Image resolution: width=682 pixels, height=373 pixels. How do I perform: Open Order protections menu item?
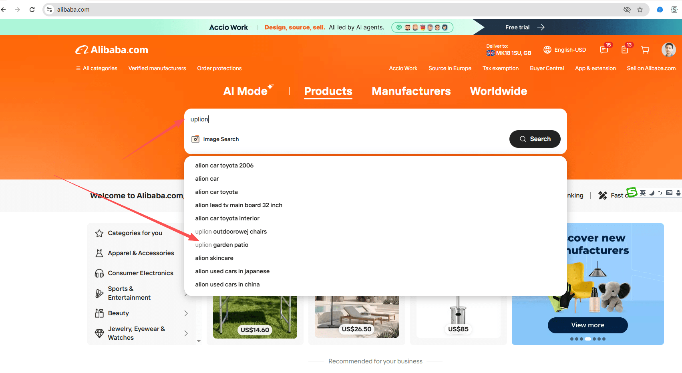(219, 68)
